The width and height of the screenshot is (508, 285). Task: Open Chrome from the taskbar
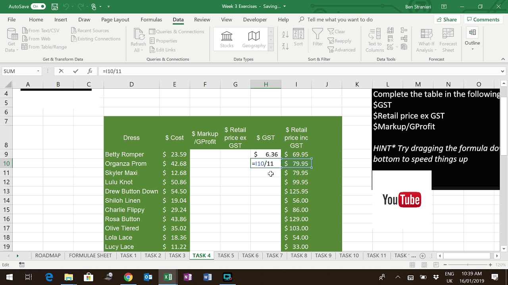[x=128, y=277]
